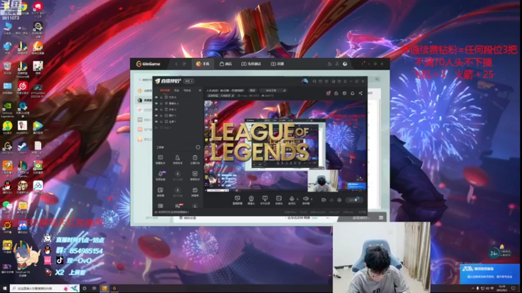Image resolution: width=522 pixels, height=293 pixels.
Task: Open Steam desktop shortcut
Action: pyautogui.click(x=22, y=148)
